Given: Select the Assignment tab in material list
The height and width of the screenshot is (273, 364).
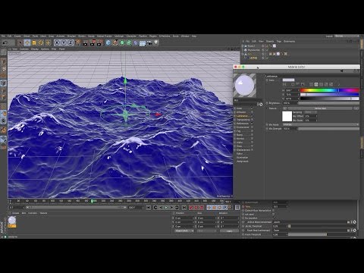Looking at the screenshot, I should (x=243, y=162).
